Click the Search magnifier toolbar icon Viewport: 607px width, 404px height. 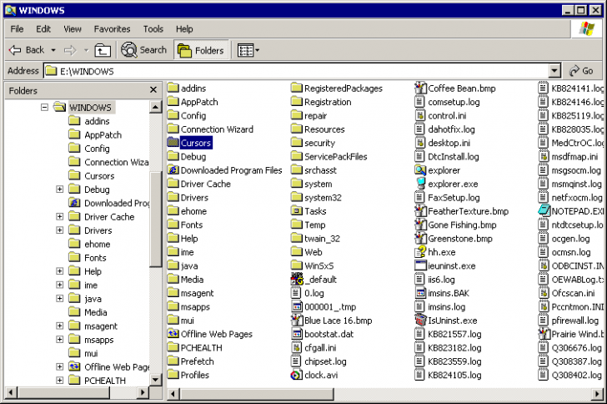[129, 50]
